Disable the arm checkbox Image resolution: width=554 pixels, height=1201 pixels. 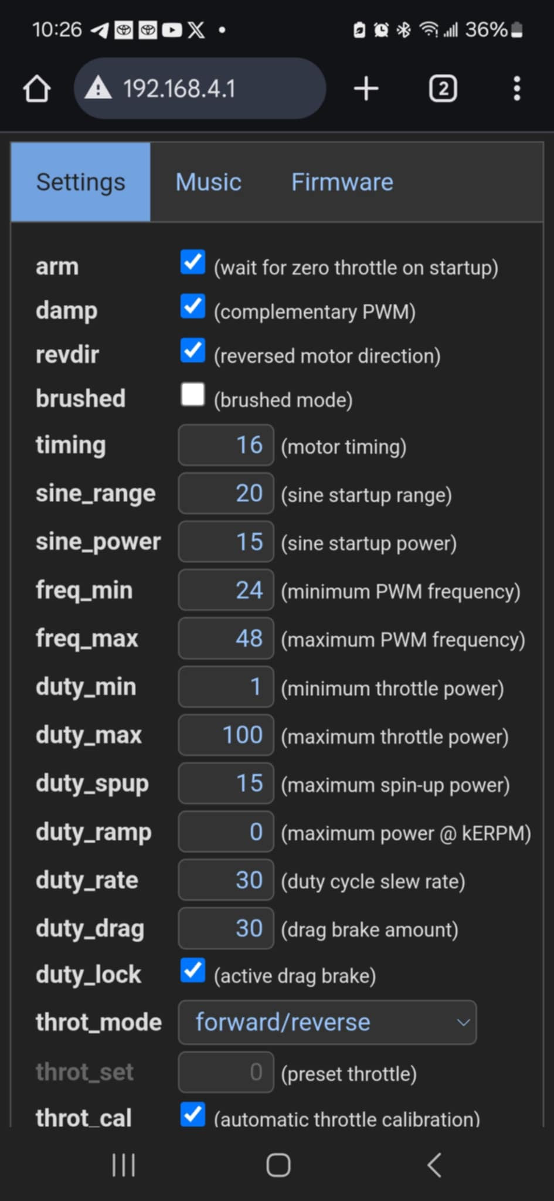193,262
